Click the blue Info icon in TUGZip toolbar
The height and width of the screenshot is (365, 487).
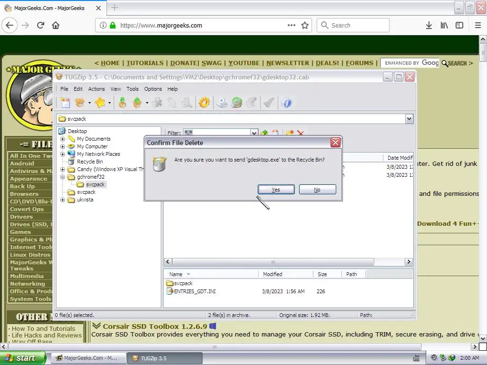(287, 103)
